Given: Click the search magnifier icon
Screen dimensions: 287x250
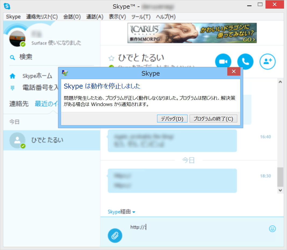Looking at the screenshot, I should pos(12,57).
